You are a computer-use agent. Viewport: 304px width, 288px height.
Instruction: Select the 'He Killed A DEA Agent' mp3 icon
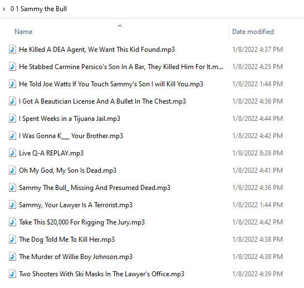12,49
